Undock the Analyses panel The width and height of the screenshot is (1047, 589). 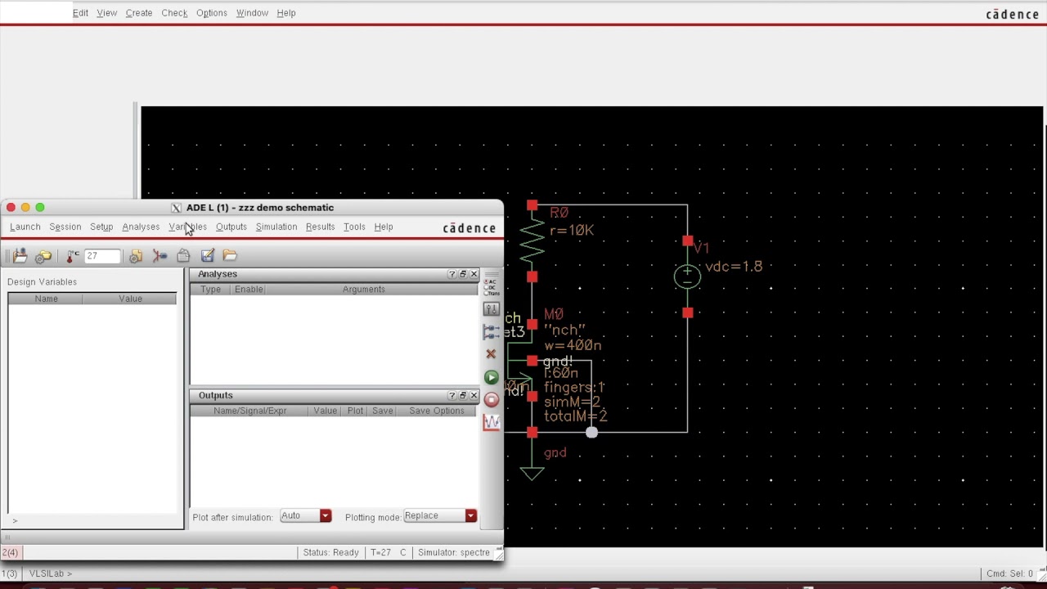coord(463,274)
